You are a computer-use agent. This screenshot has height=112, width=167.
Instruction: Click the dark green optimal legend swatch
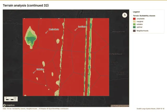coord(134,27)
